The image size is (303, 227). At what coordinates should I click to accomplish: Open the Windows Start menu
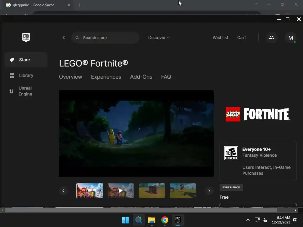coord(125,220)
